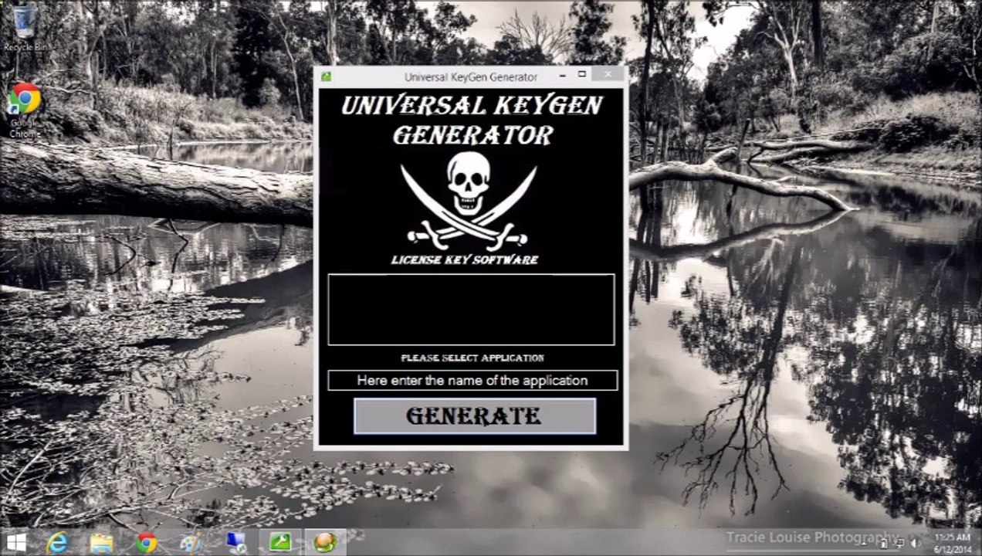Launch Internet Explorer from taskbar
Screen dimensions: 982x556
[57, 542]
